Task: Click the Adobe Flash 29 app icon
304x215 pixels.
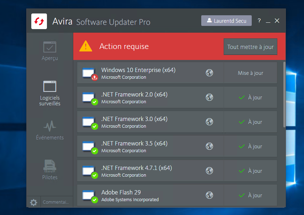Action: tap(90, 196)
